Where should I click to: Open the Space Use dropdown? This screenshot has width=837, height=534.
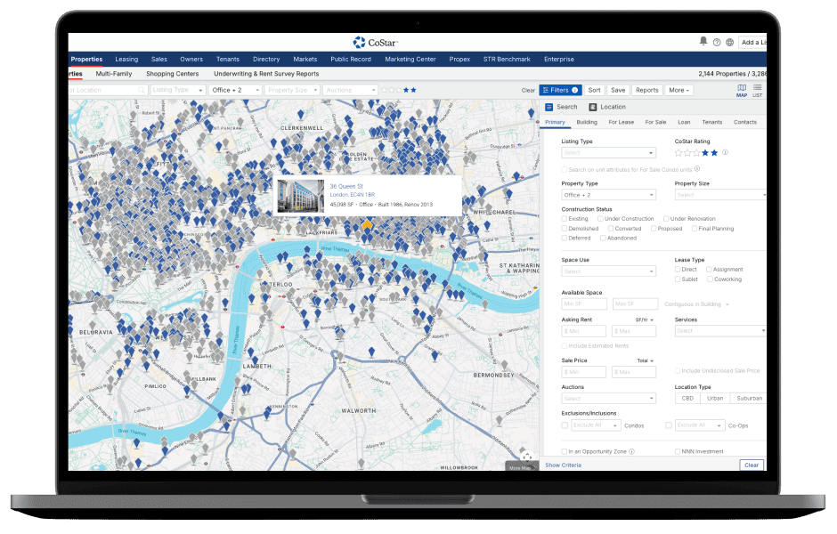608,271
